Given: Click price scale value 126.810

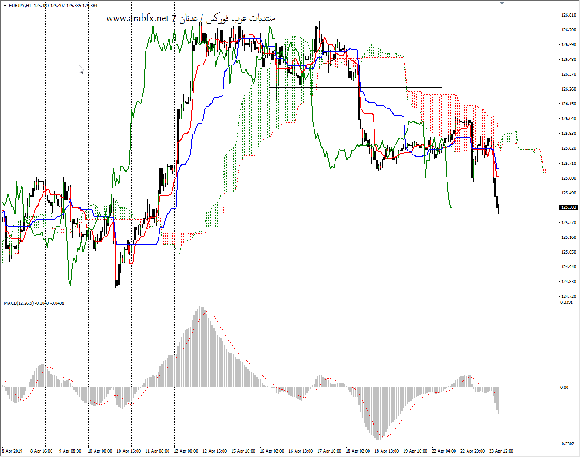Looking at the screenshot, I should click(568, 15).
